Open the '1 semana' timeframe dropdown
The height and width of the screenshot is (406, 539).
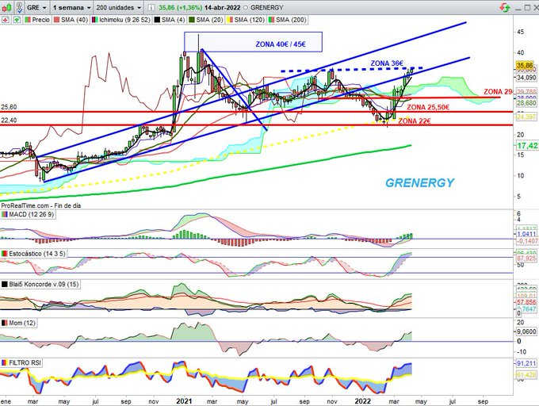(72, 7)
